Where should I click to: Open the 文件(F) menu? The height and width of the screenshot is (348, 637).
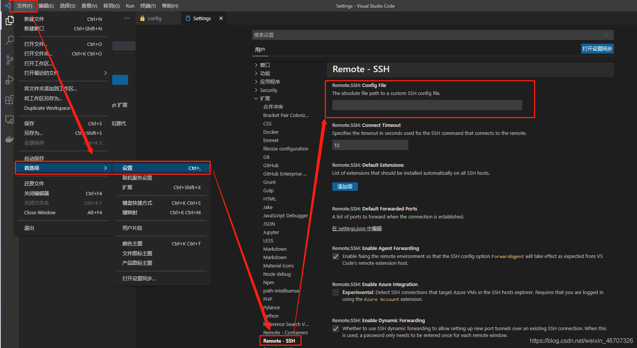click(24, 6)
